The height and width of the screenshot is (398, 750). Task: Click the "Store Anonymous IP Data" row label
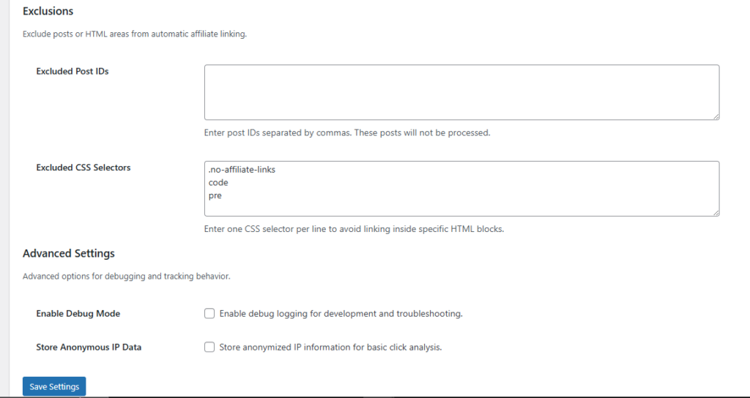click(89, 348)
